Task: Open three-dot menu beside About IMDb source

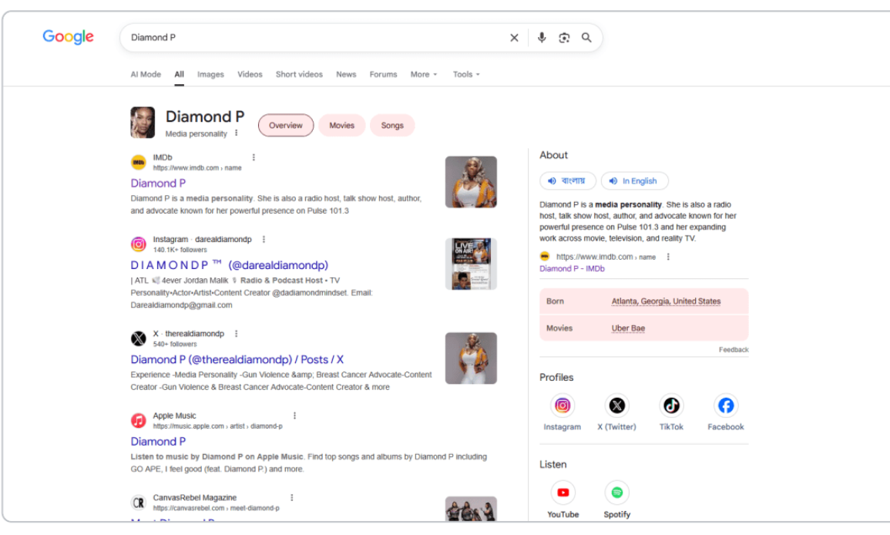Action: pyautogui.click(x=668, y=257)
